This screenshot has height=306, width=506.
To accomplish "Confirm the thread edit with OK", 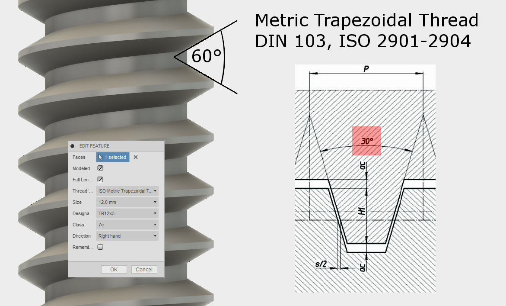I will (x=114, y=269).
